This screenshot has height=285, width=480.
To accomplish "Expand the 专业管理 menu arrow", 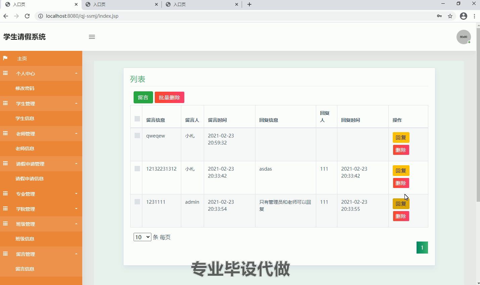I will click(76, 194).
